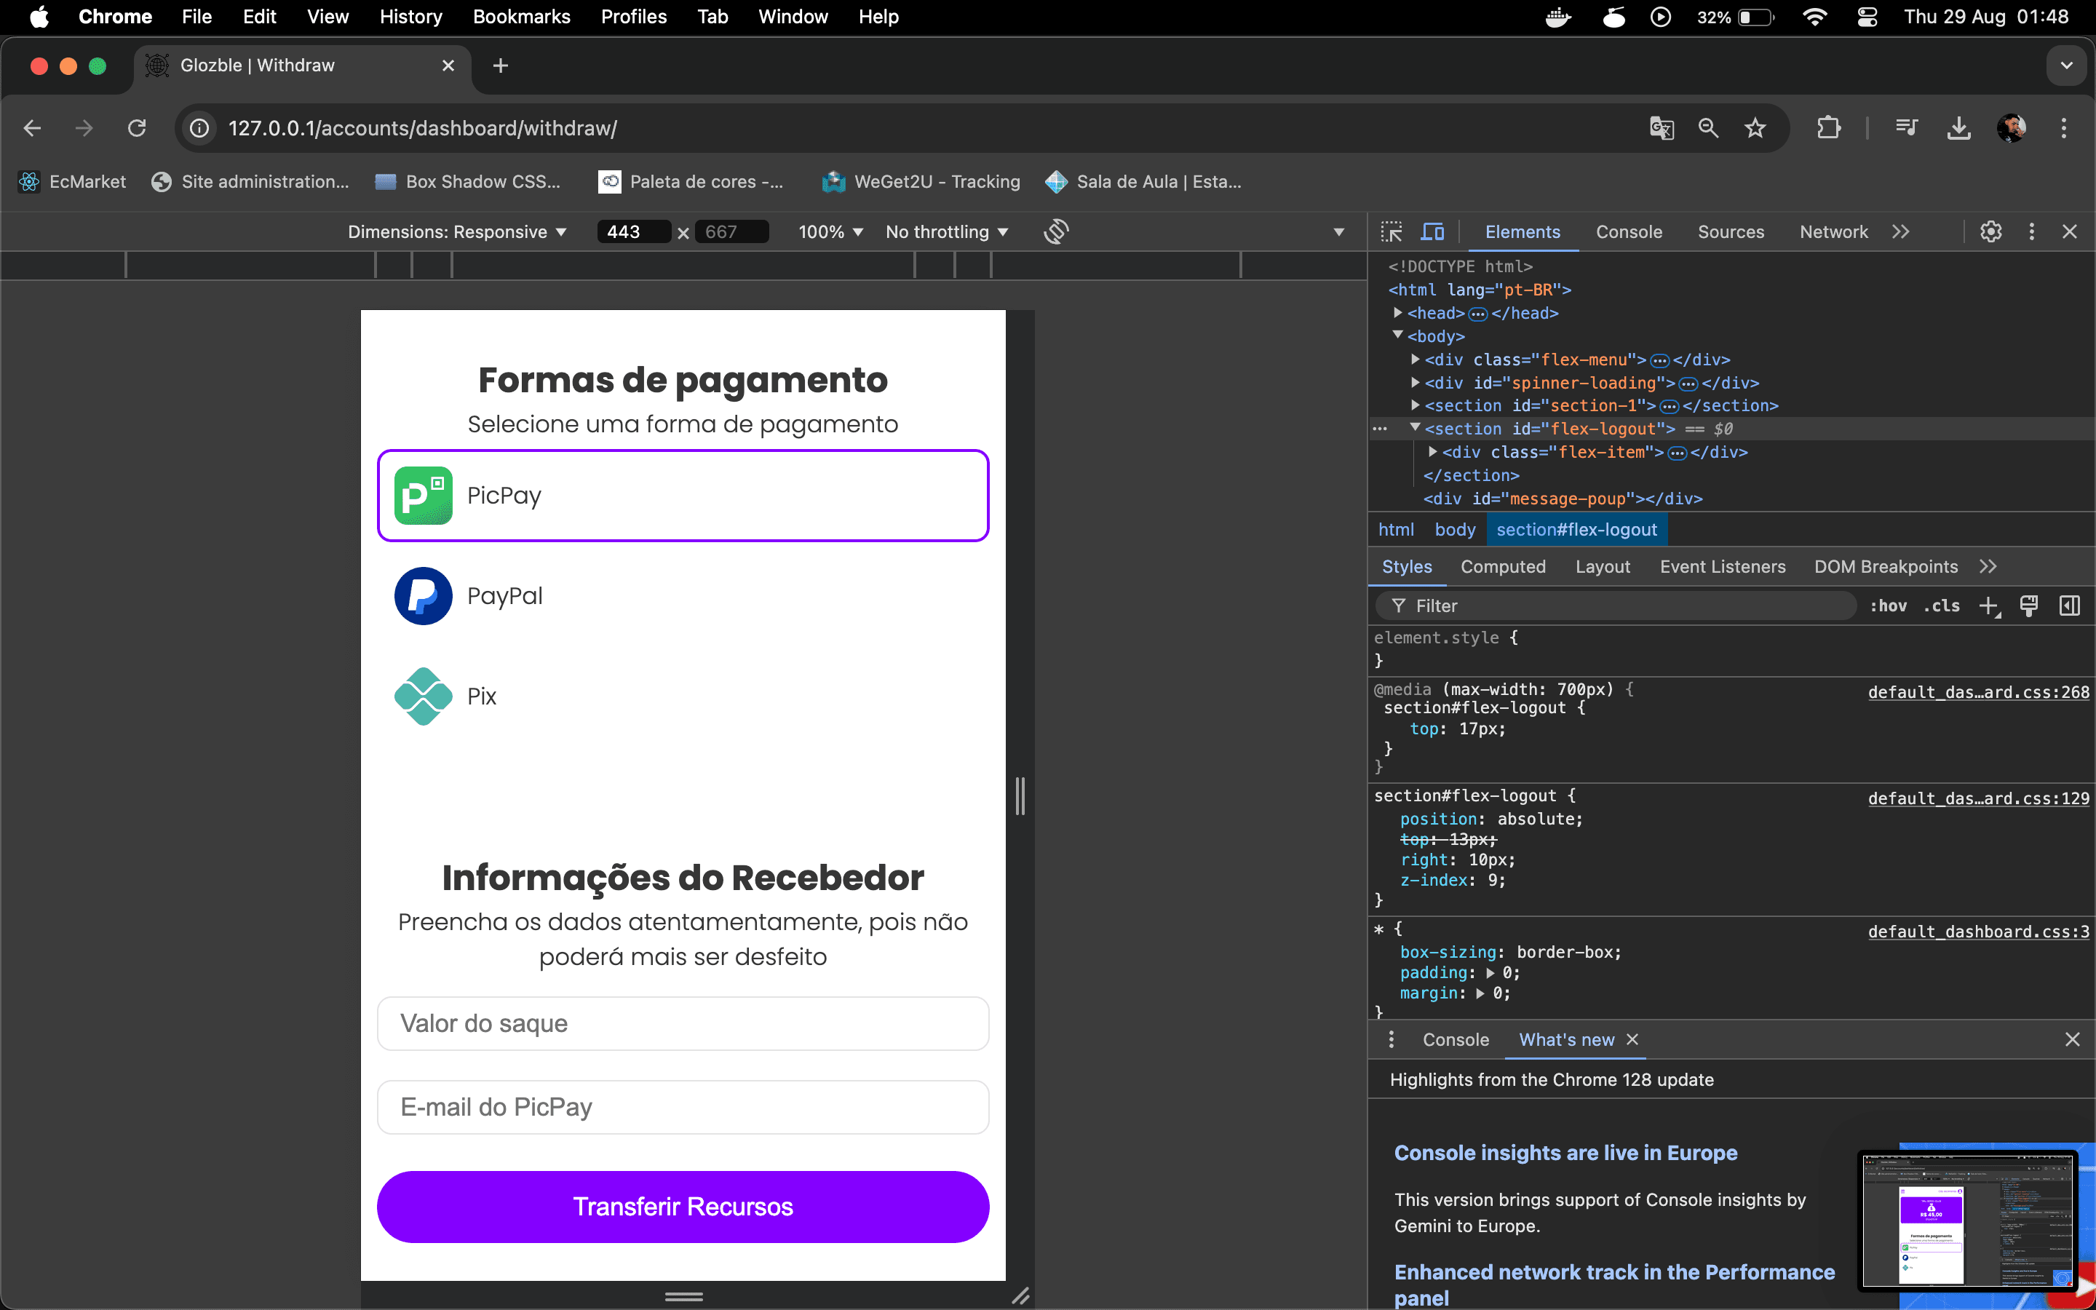
Task: Open default_das…ard.css:268 source link
Action: click(1978, 692)
